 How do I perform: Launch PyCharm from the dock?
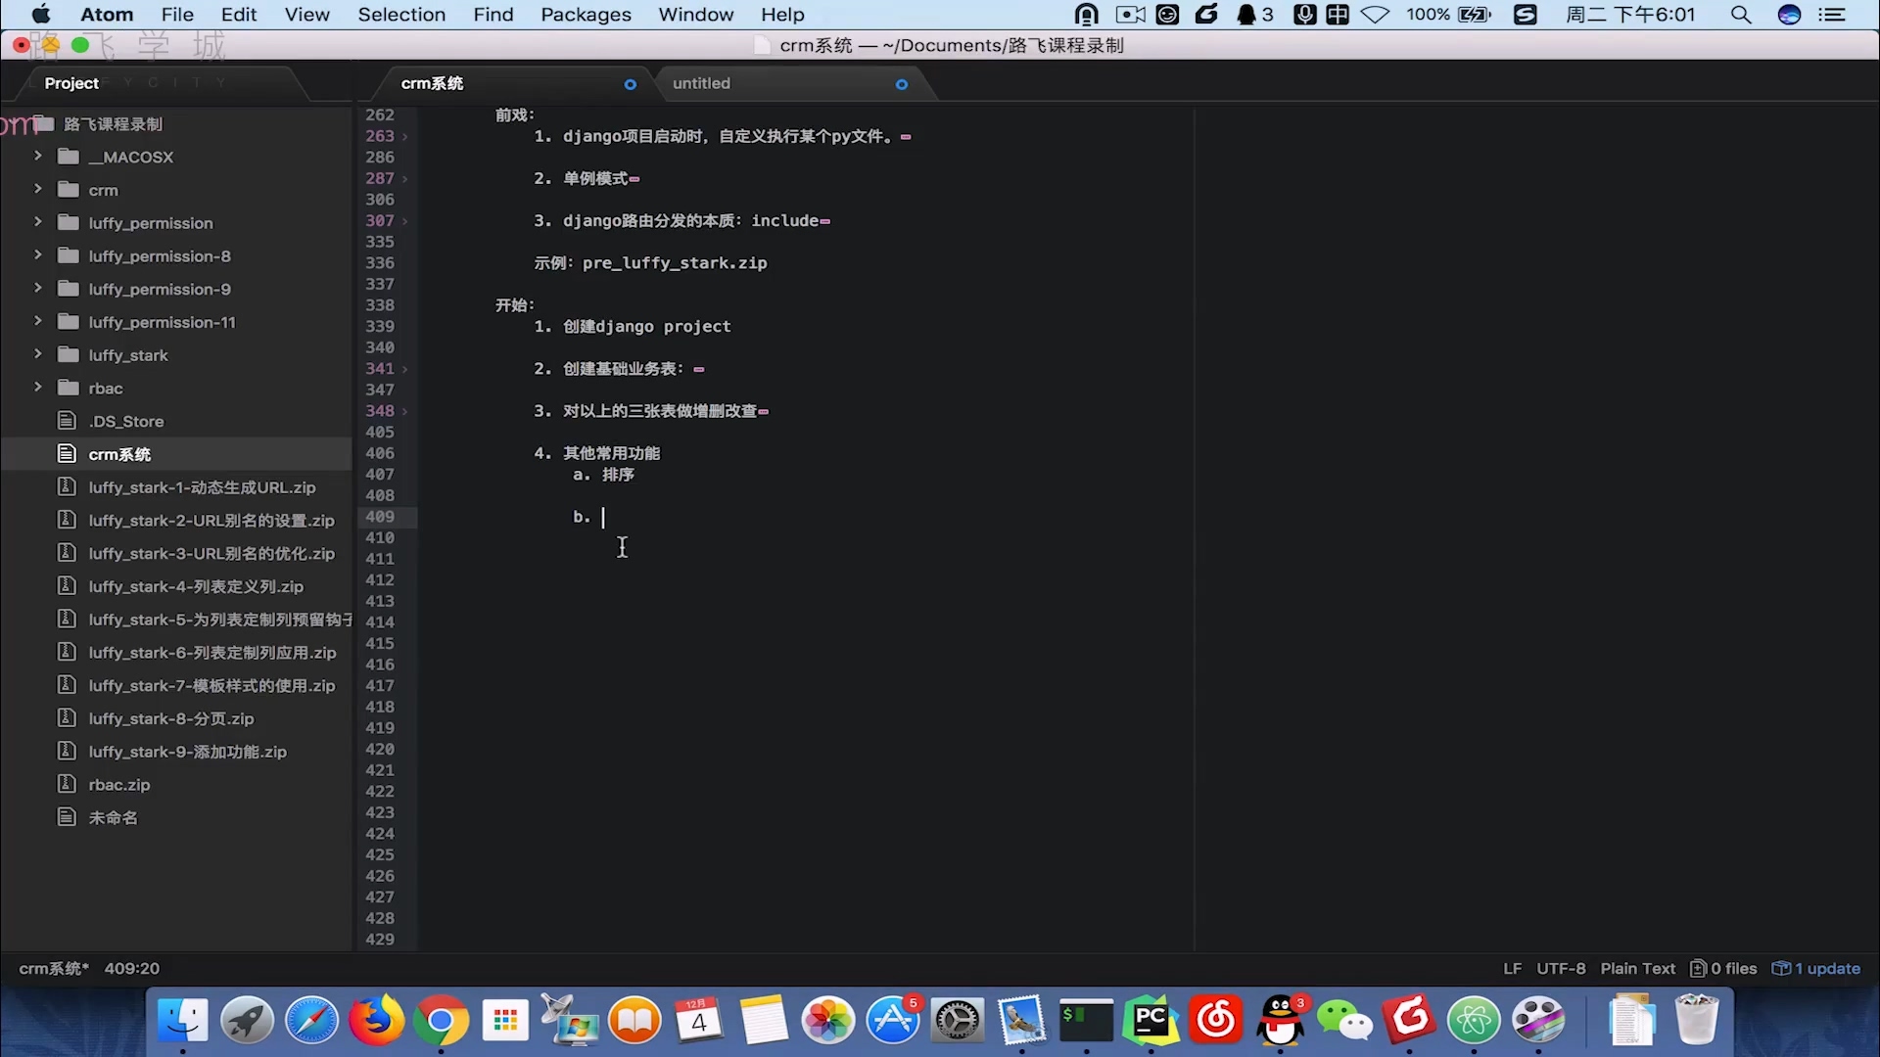click(x=1151, y=1021)
